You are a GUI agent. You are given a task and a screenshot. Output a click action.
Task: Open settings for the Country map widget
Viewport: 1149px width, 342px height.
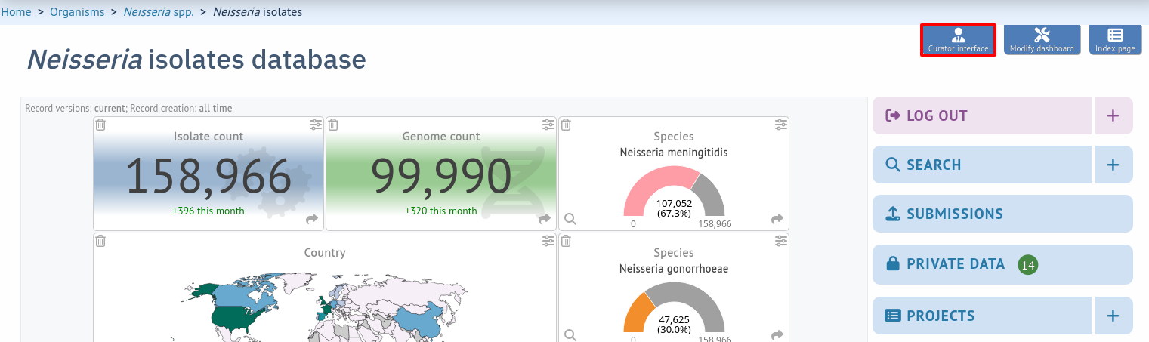[548, 241]
